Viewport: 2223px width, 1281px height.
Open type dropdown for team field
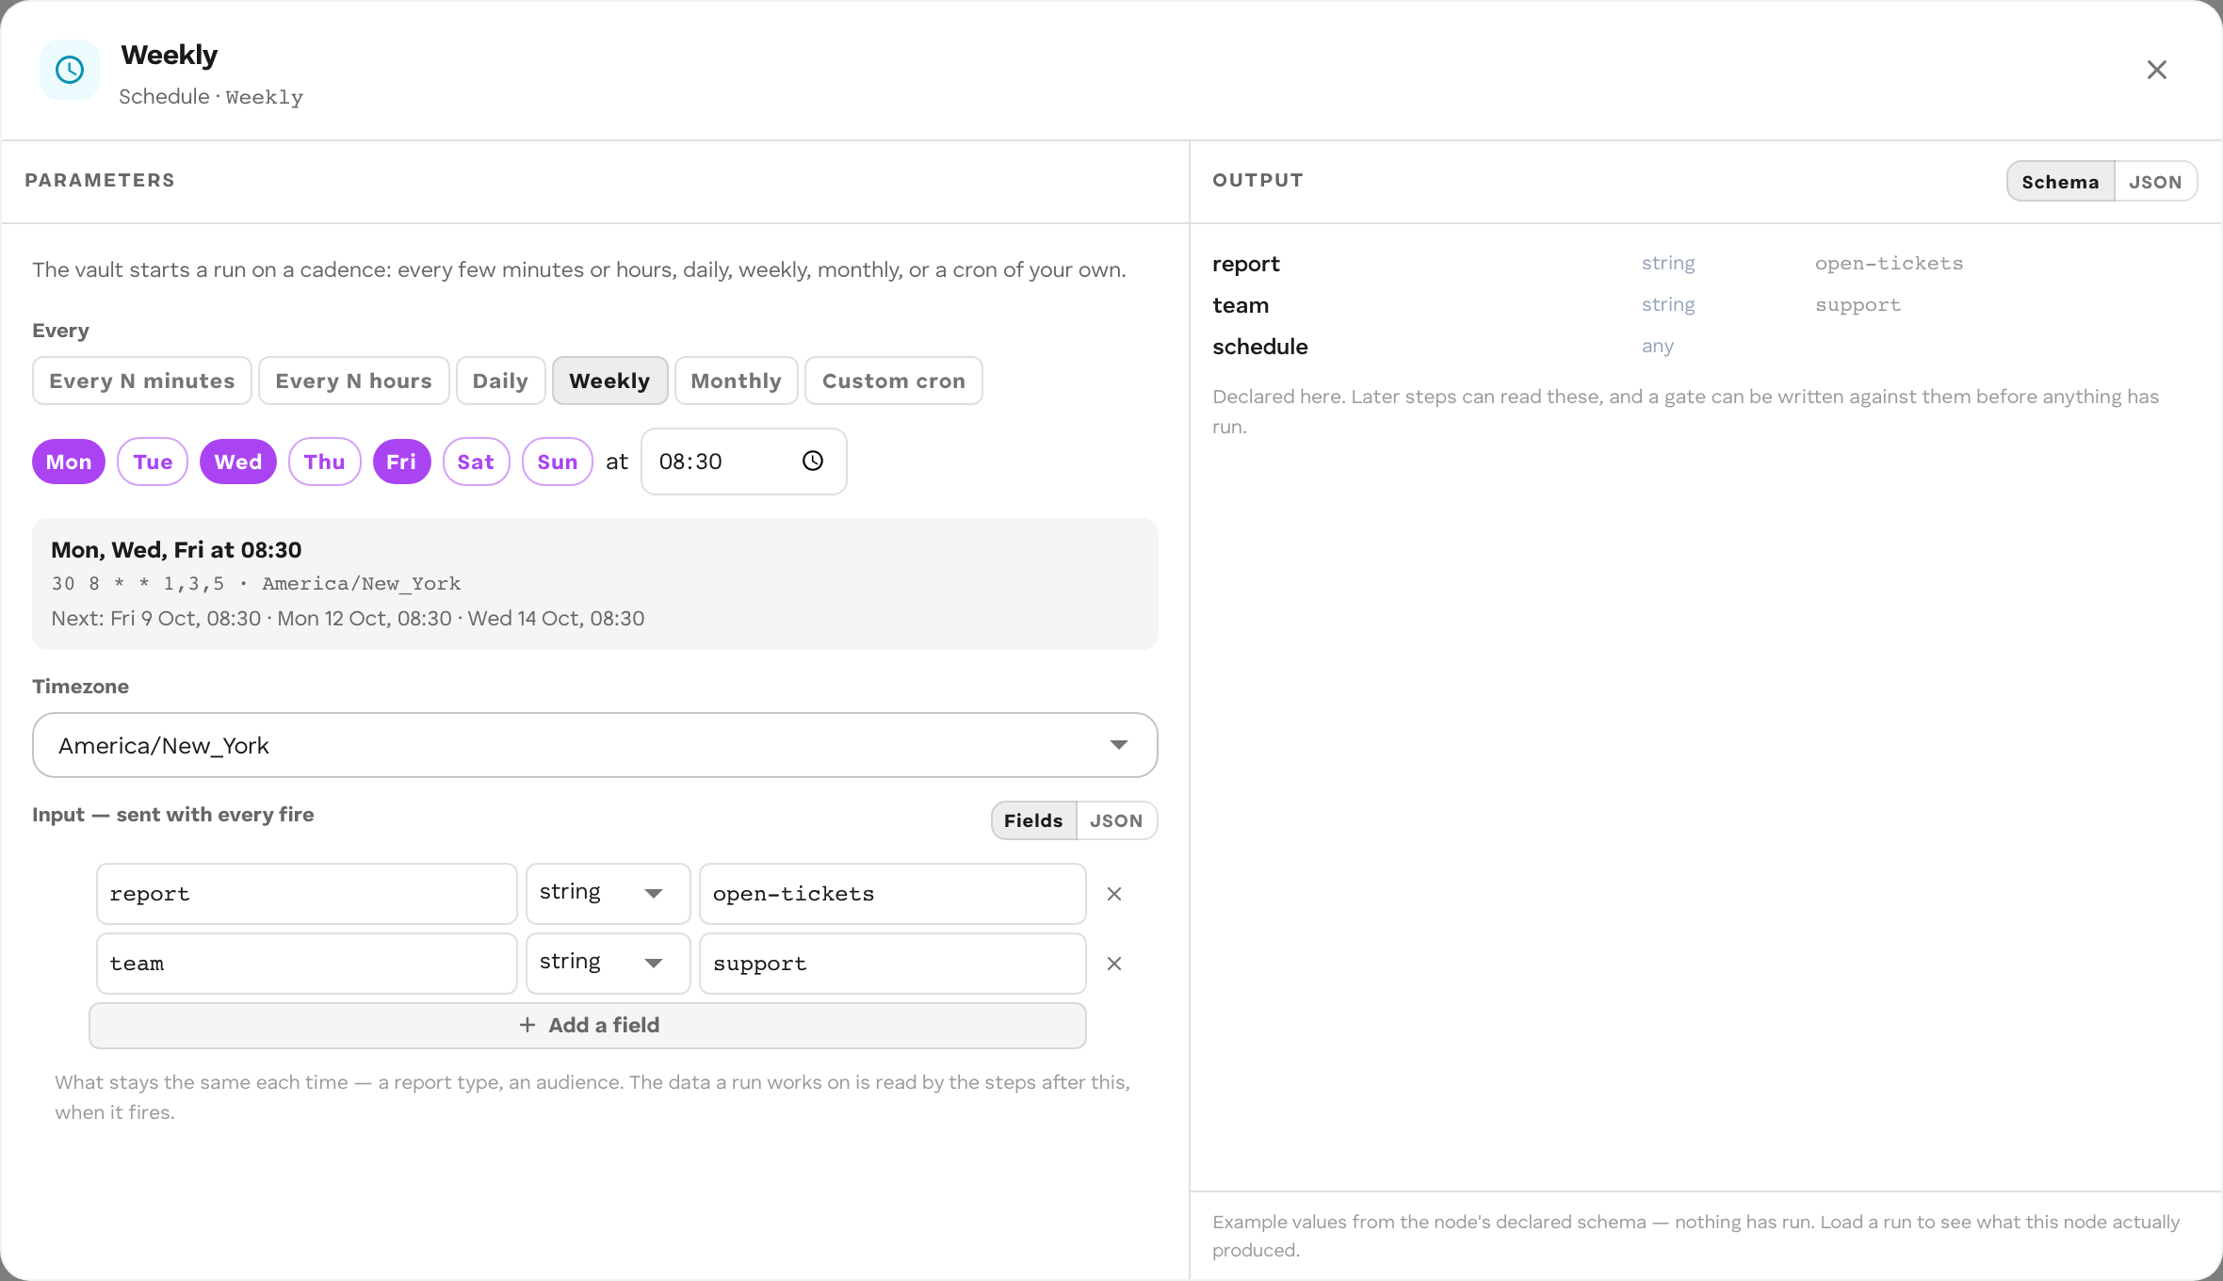coord(608,964)
